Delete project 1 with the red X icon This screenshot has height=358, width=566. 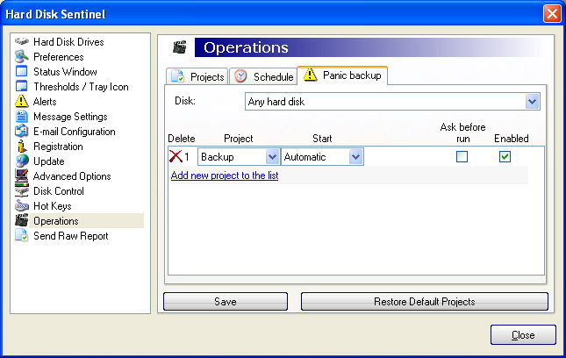point(176,156)
